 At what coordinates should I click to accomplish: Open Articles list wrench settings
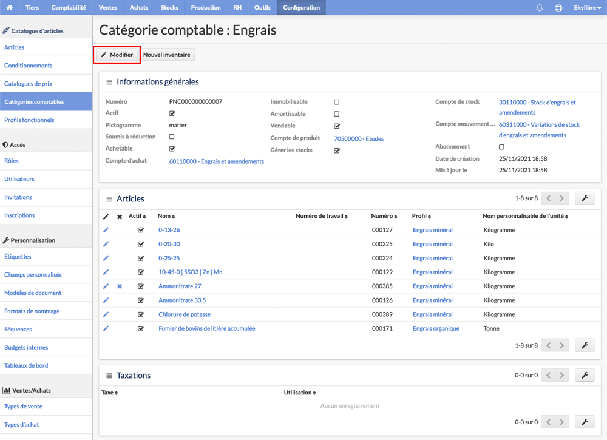tap(585, 198)
